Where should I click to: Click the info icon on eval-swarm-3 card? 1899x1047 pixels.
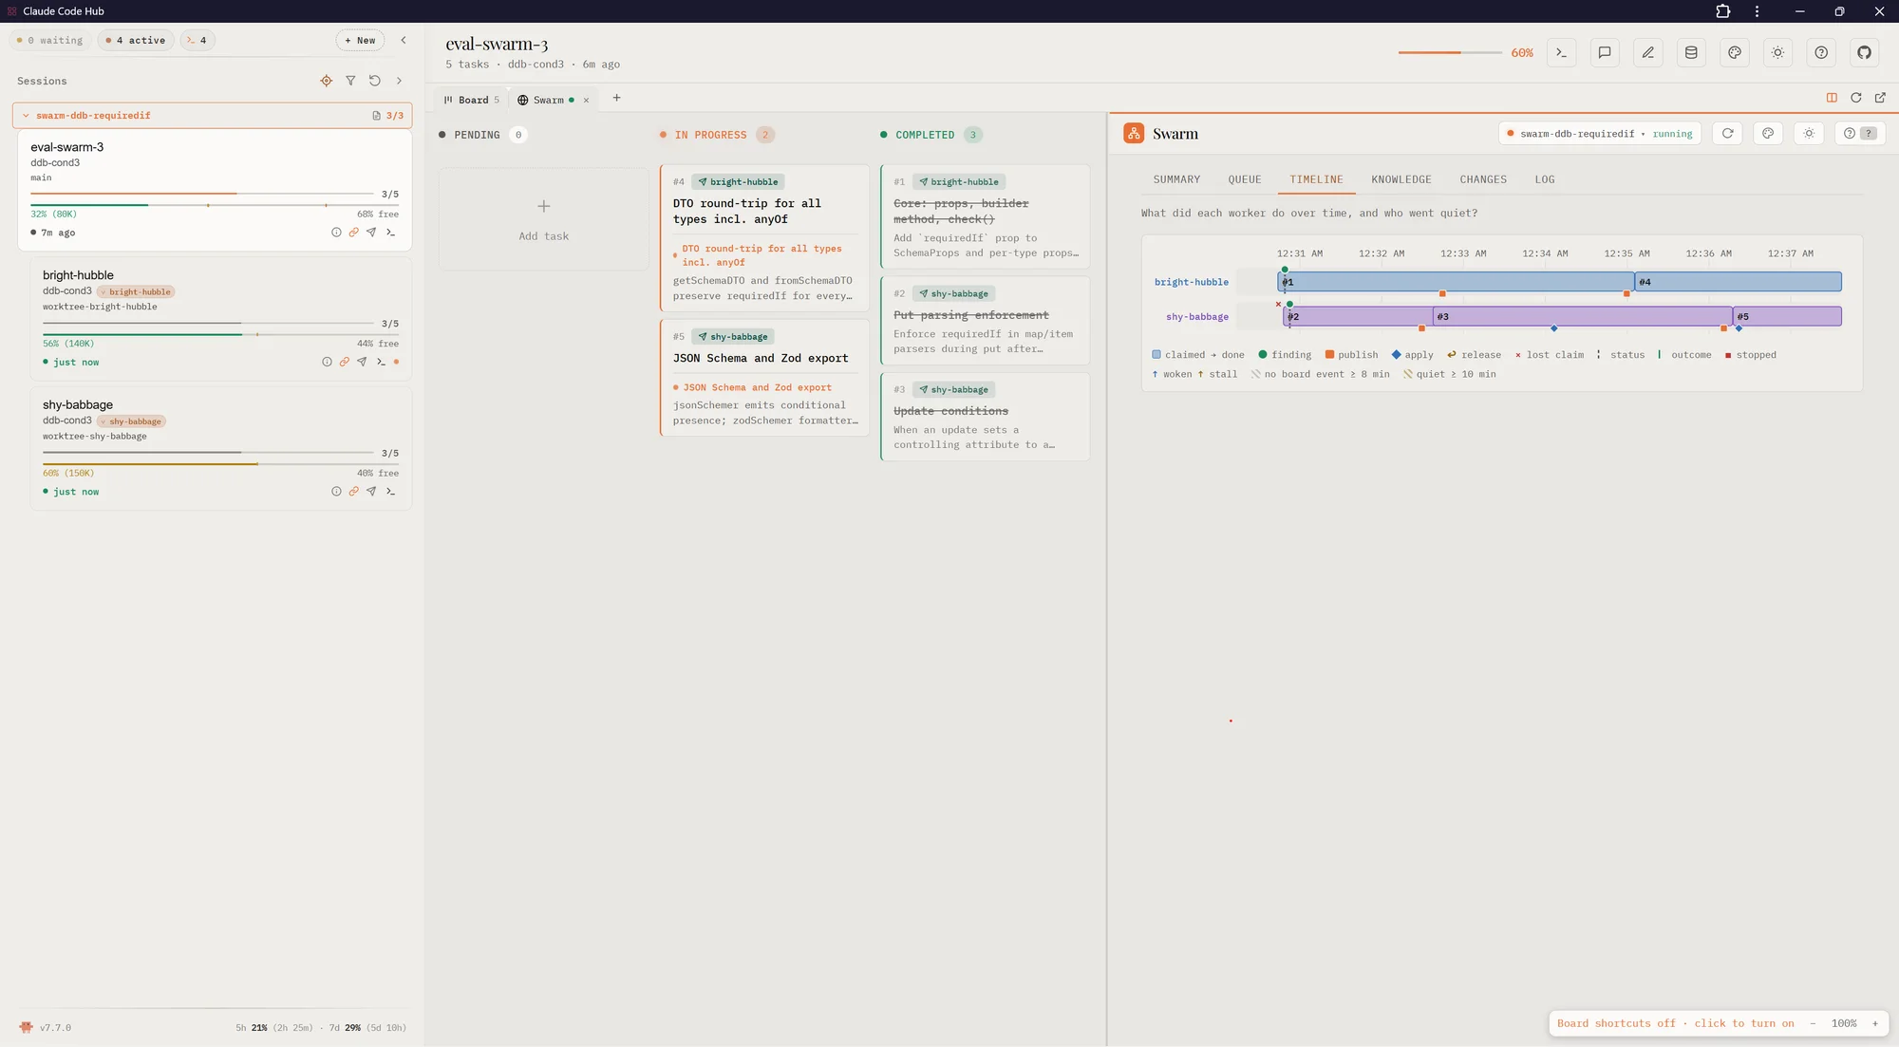point(336,233)
